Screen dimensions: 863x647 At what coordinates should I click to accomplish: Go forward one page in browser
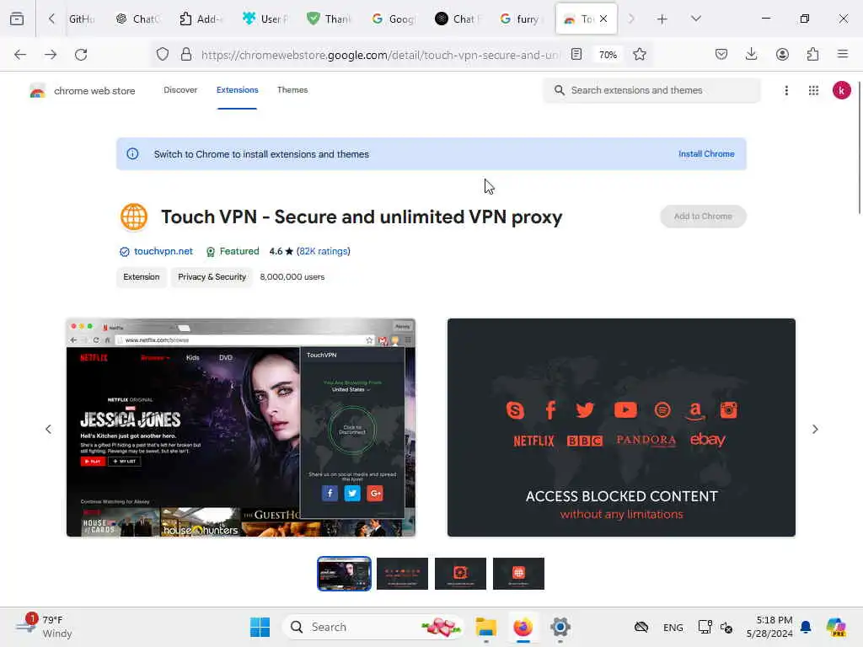(x=51, y=55)
